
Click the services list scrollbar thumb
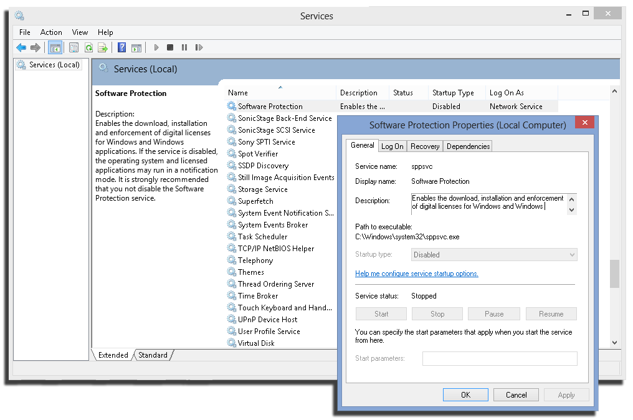point(614,274)
